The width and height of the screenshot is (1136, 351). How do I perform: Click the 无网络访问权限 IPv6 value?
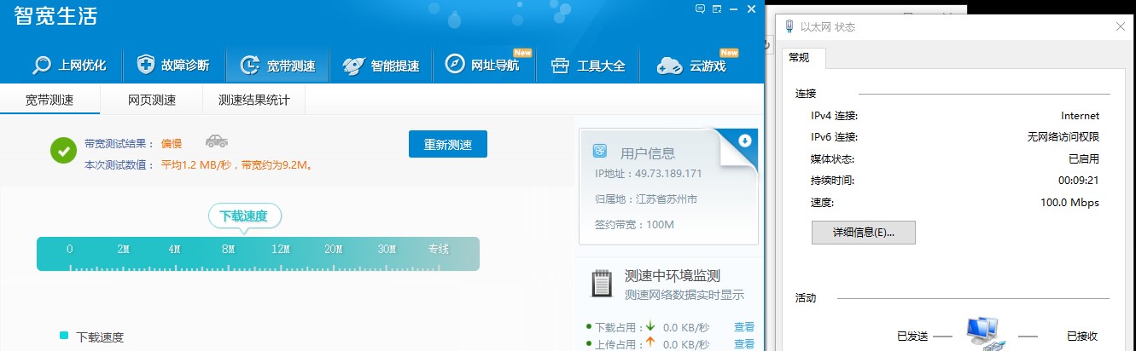click(1063, 136)
